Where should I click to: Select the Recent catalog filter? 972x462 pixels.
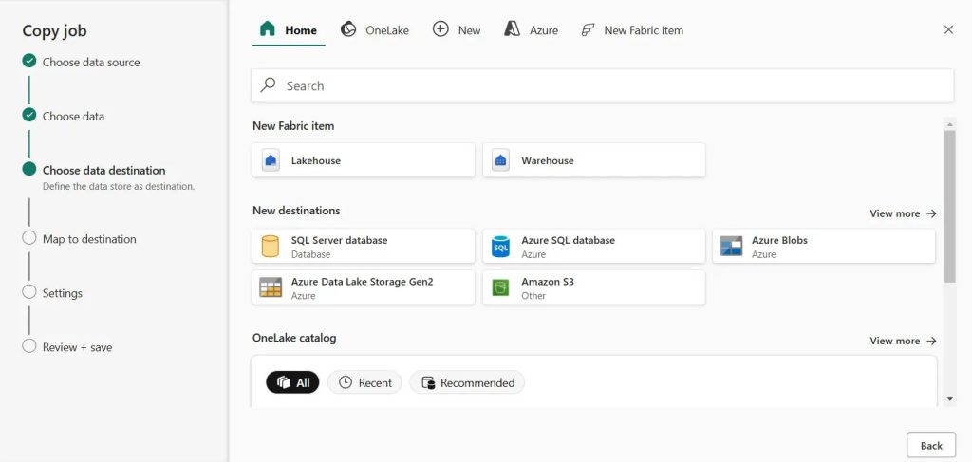pyautogui.click(x=364, y=382)
